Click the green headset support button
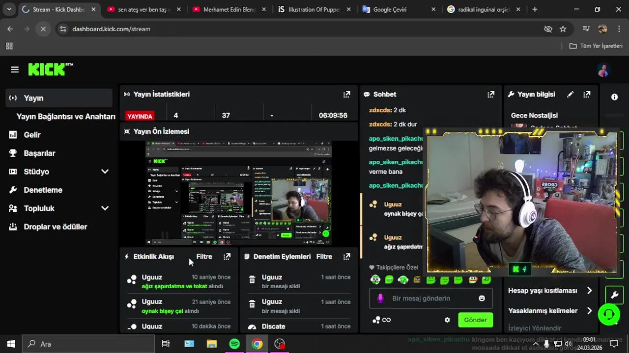Viewport: 629px width, 353px height. pos(609,314)
